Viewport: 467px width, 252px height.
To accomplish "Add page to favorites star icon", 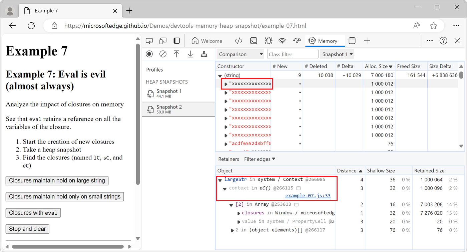I will pyautogui.click(x=433, y=26).
